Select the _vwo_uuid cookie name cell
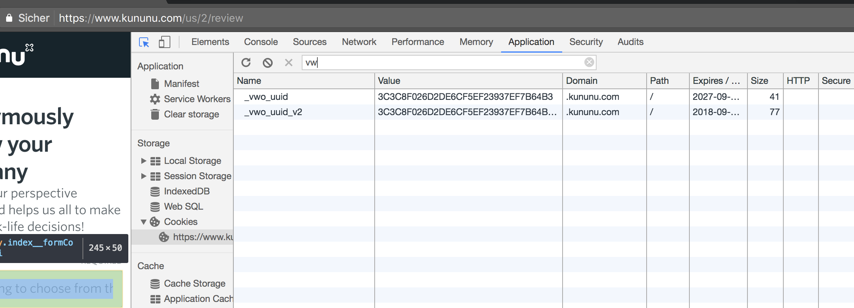This screenshot has width=854, height=308. point(304,97)
